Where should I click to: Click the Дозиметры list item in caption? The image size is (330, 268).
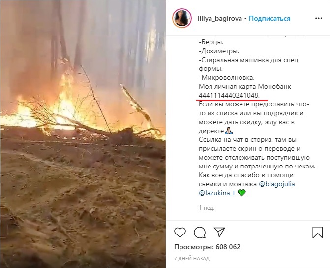click(219, 51)
